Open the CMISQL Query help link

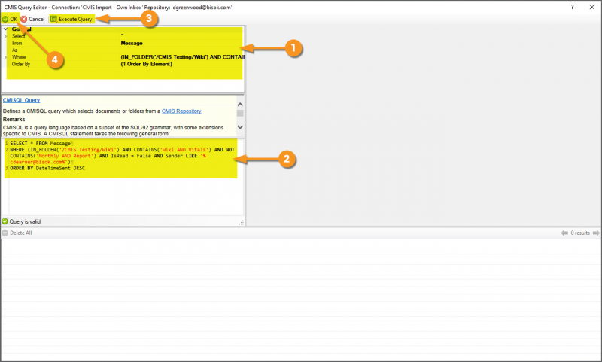coord(22,100)
